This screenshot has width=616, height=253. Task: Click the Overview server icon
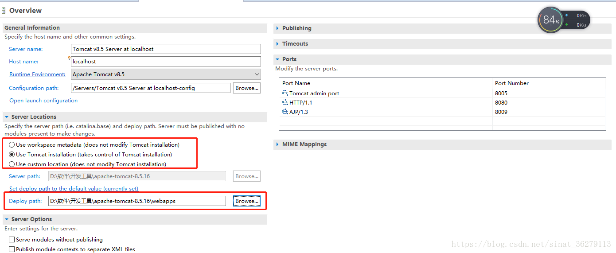[x=3, y=10]
